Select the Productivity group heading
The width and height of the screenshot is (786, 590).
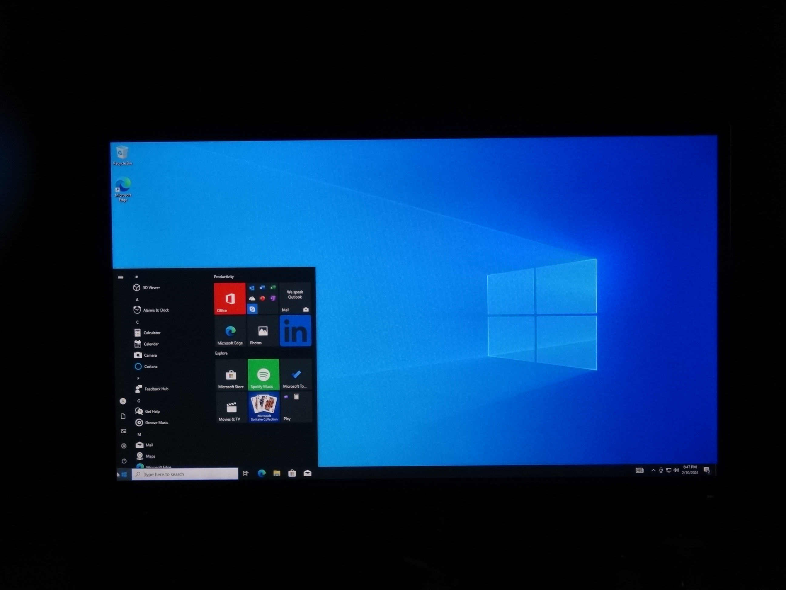(x=224, y=277)
